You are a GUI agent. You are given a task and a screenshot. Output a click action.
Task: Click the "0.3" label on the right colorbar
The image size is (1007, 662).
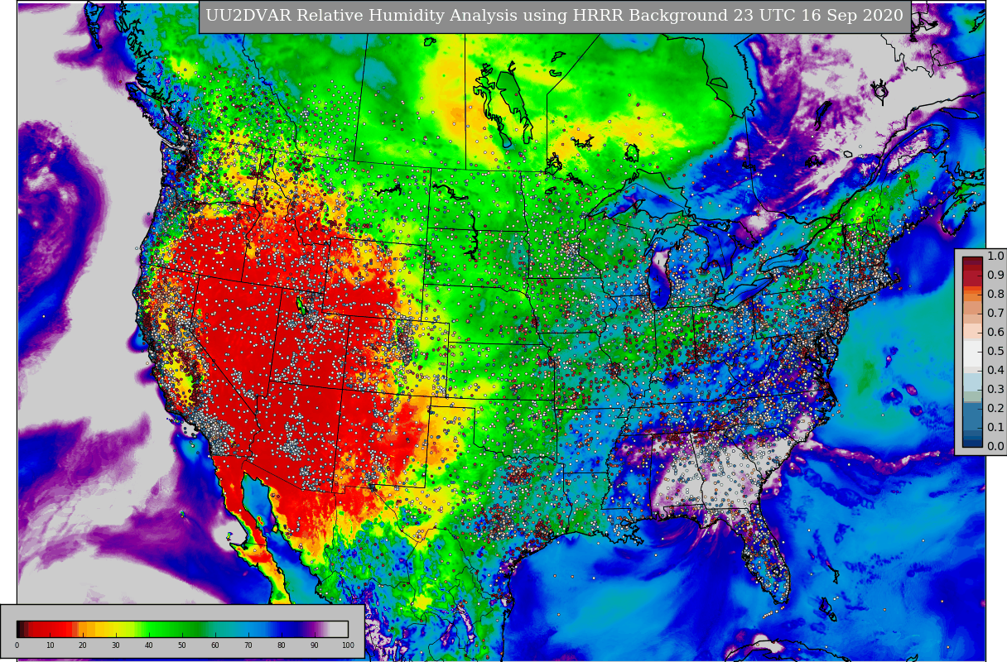(995, 390)
